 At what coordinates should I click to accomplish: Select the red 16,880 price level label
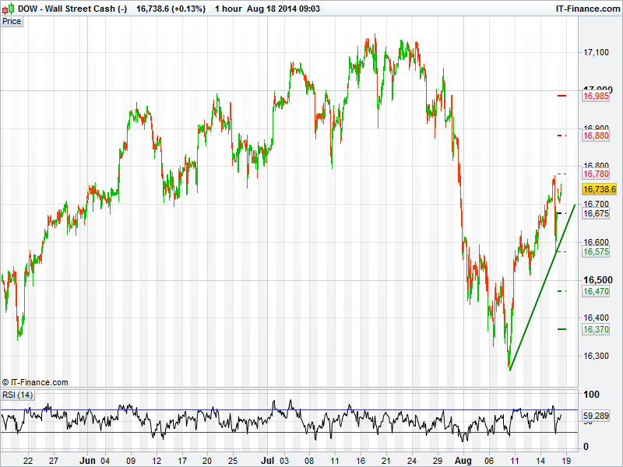pyautogui.click(x=596, y=135)
